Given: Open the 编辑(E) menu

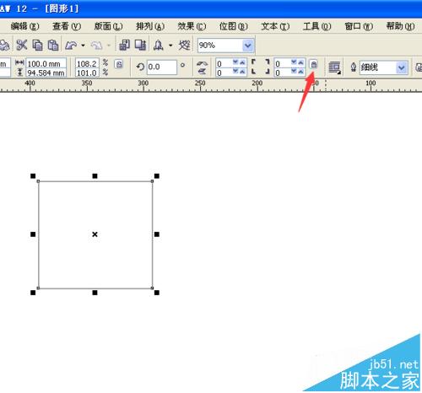Looking at the screenshot, I should coord(24,26).
